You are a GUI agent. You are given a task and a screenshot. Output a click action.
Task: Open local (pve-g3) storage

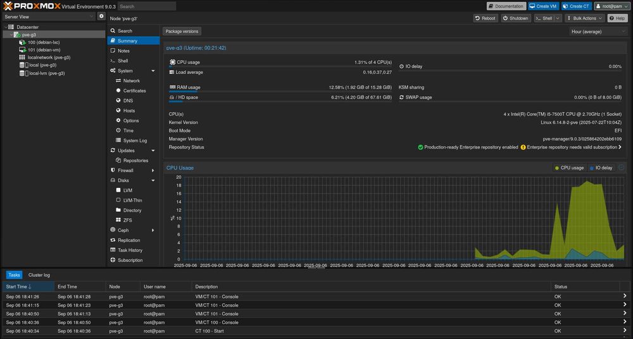tap(42, 65)
